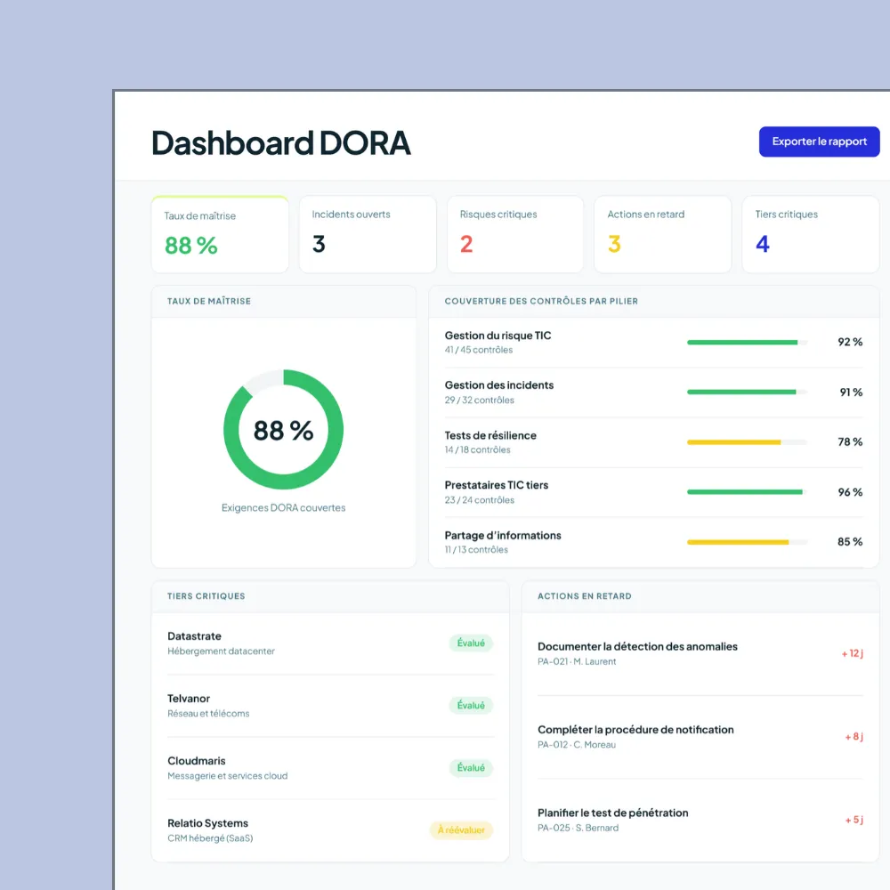This screenshot has height=890, width=890.
Task: Select the Tests de résilience label
Action: tap(490, 435)
